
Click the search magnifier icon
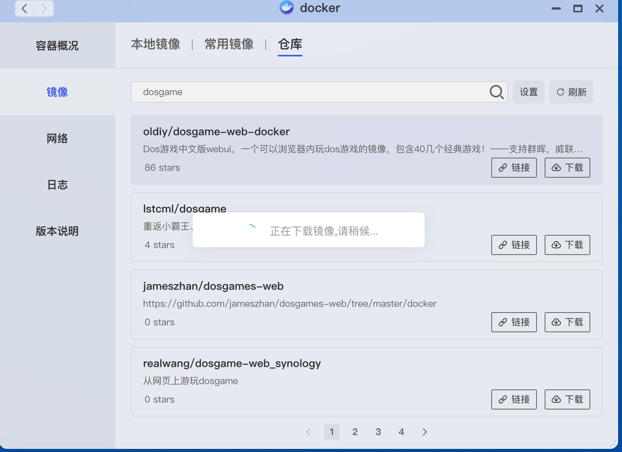pyautogui.click(x=496, y=92)
